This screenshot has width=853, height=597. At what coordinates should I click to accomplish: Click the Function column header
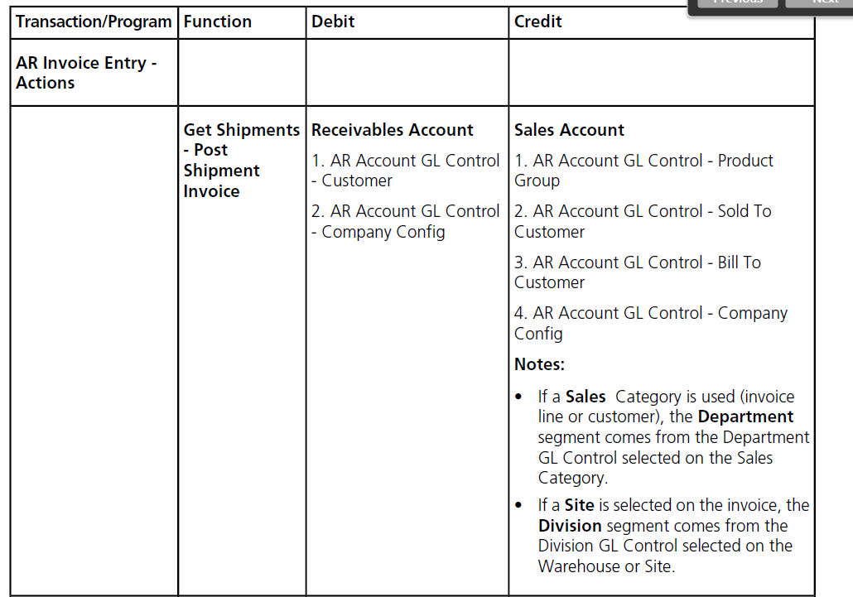pos(218,22)
